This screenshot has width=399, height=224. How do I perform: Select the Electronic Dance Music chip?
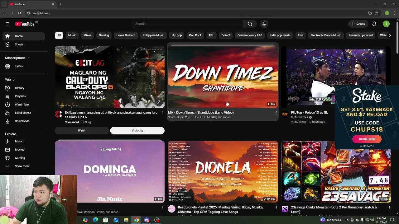pos(326,35)
